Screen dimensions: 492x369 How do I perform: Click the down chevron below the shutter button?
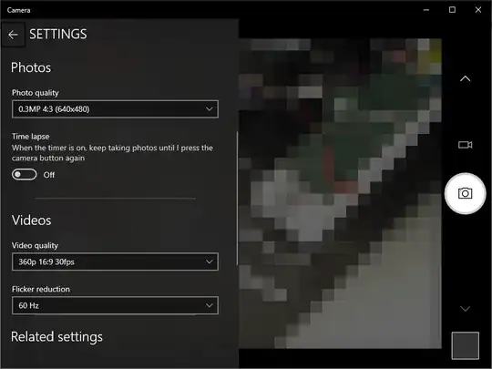[x=465, y=309]
